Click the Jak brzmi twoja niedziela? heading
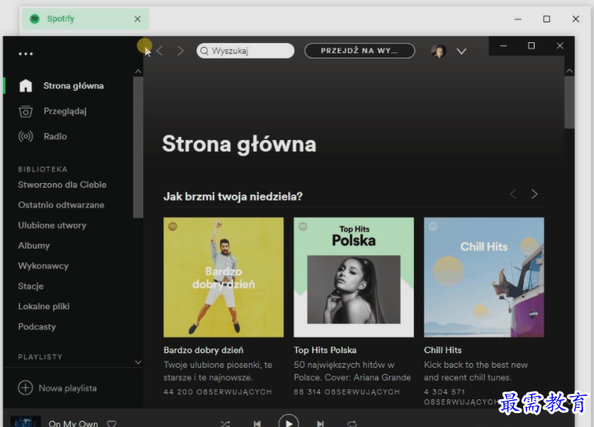This screenshot has width=594, height=427. 233,197
